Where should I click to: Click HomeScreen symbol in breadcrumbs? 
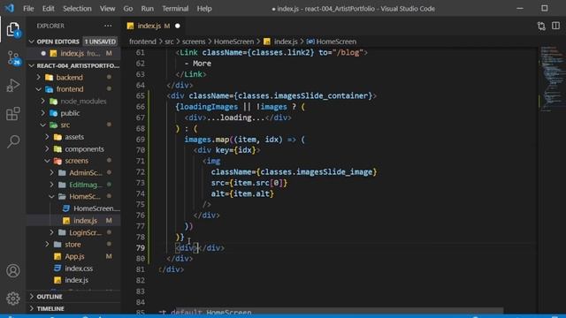336,42
